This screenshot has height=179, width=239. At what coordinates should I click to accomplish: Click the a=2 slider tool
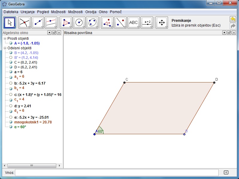pos(147,22)
